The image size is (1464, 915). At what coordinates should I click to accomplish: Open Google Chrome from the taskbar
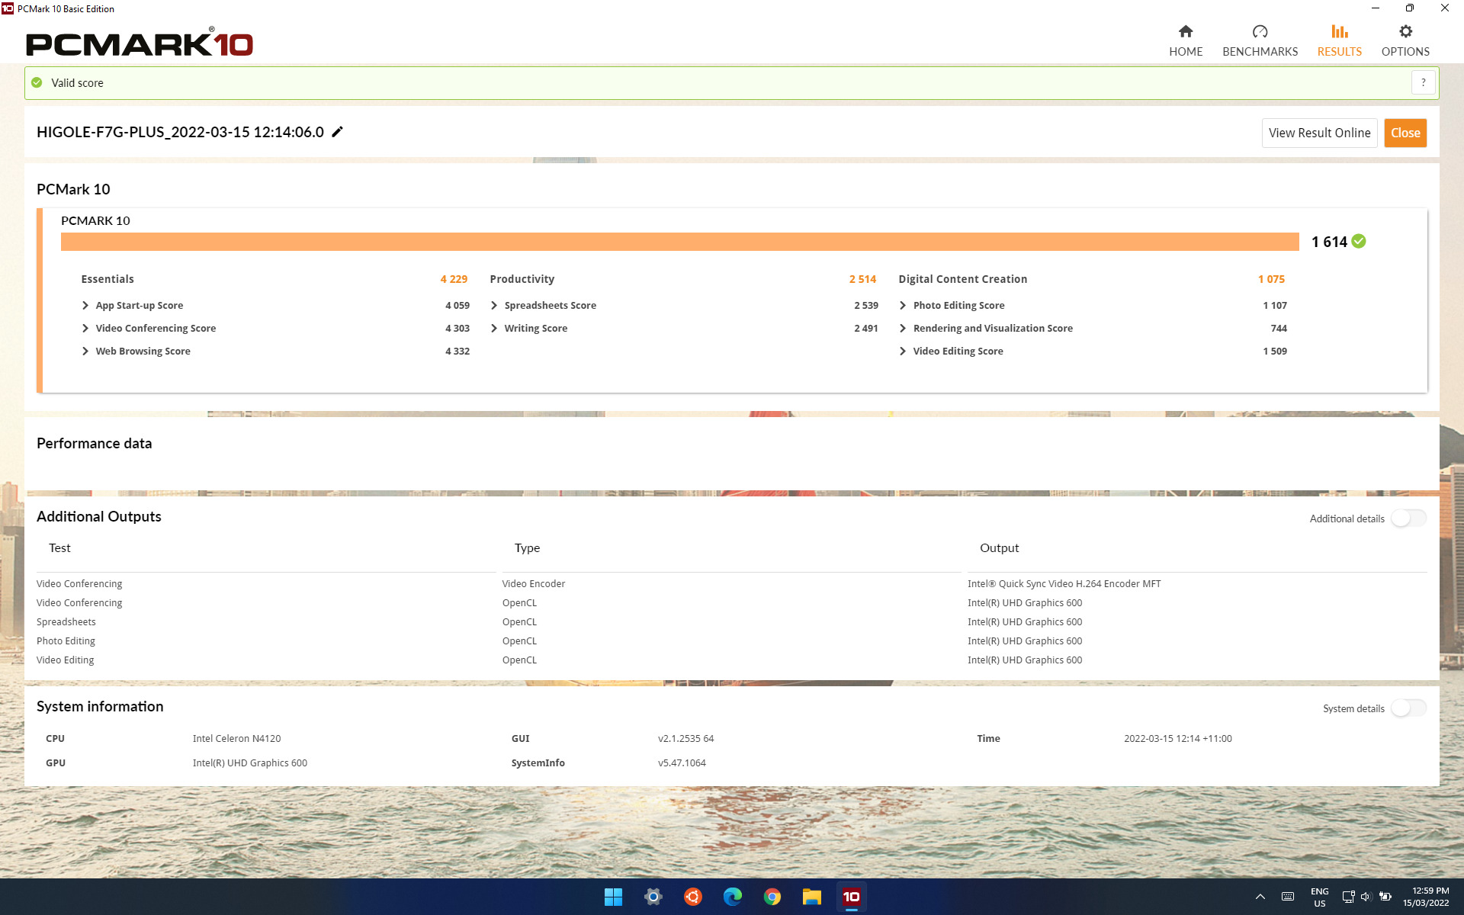pyautogui.click(x=772, y=897)
